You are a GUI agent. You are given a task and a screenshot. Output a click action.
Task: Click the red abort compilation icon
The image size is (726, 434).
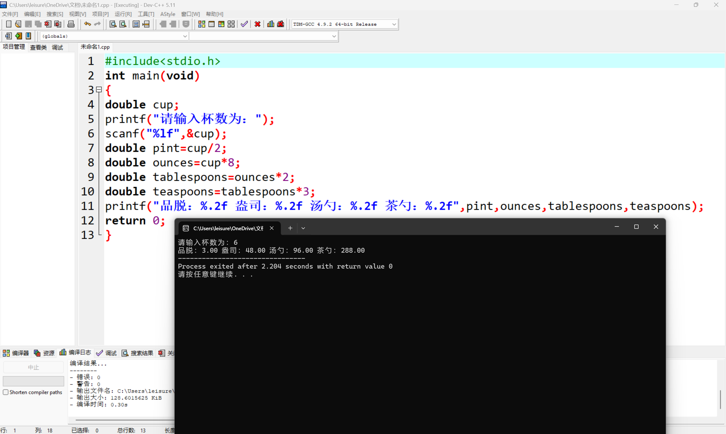tap(257, 24)
